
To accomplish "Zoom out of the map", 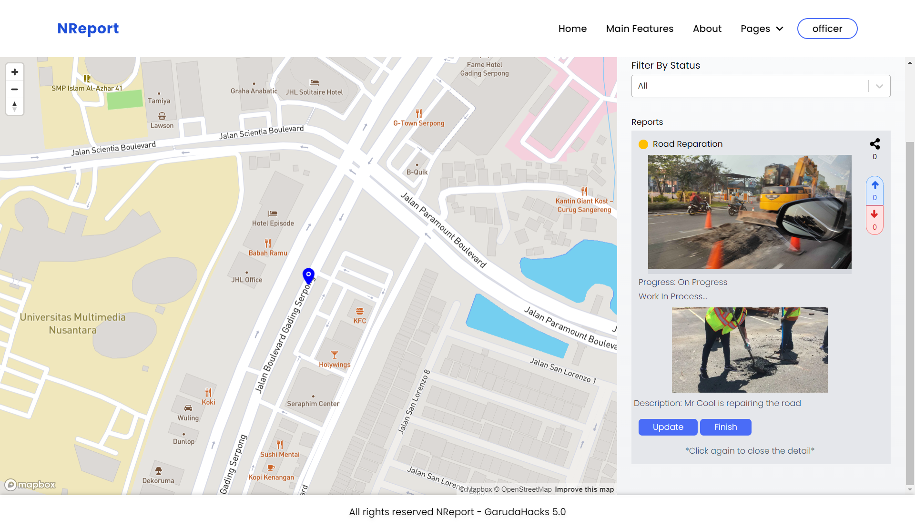I will [x=15, y=89].
